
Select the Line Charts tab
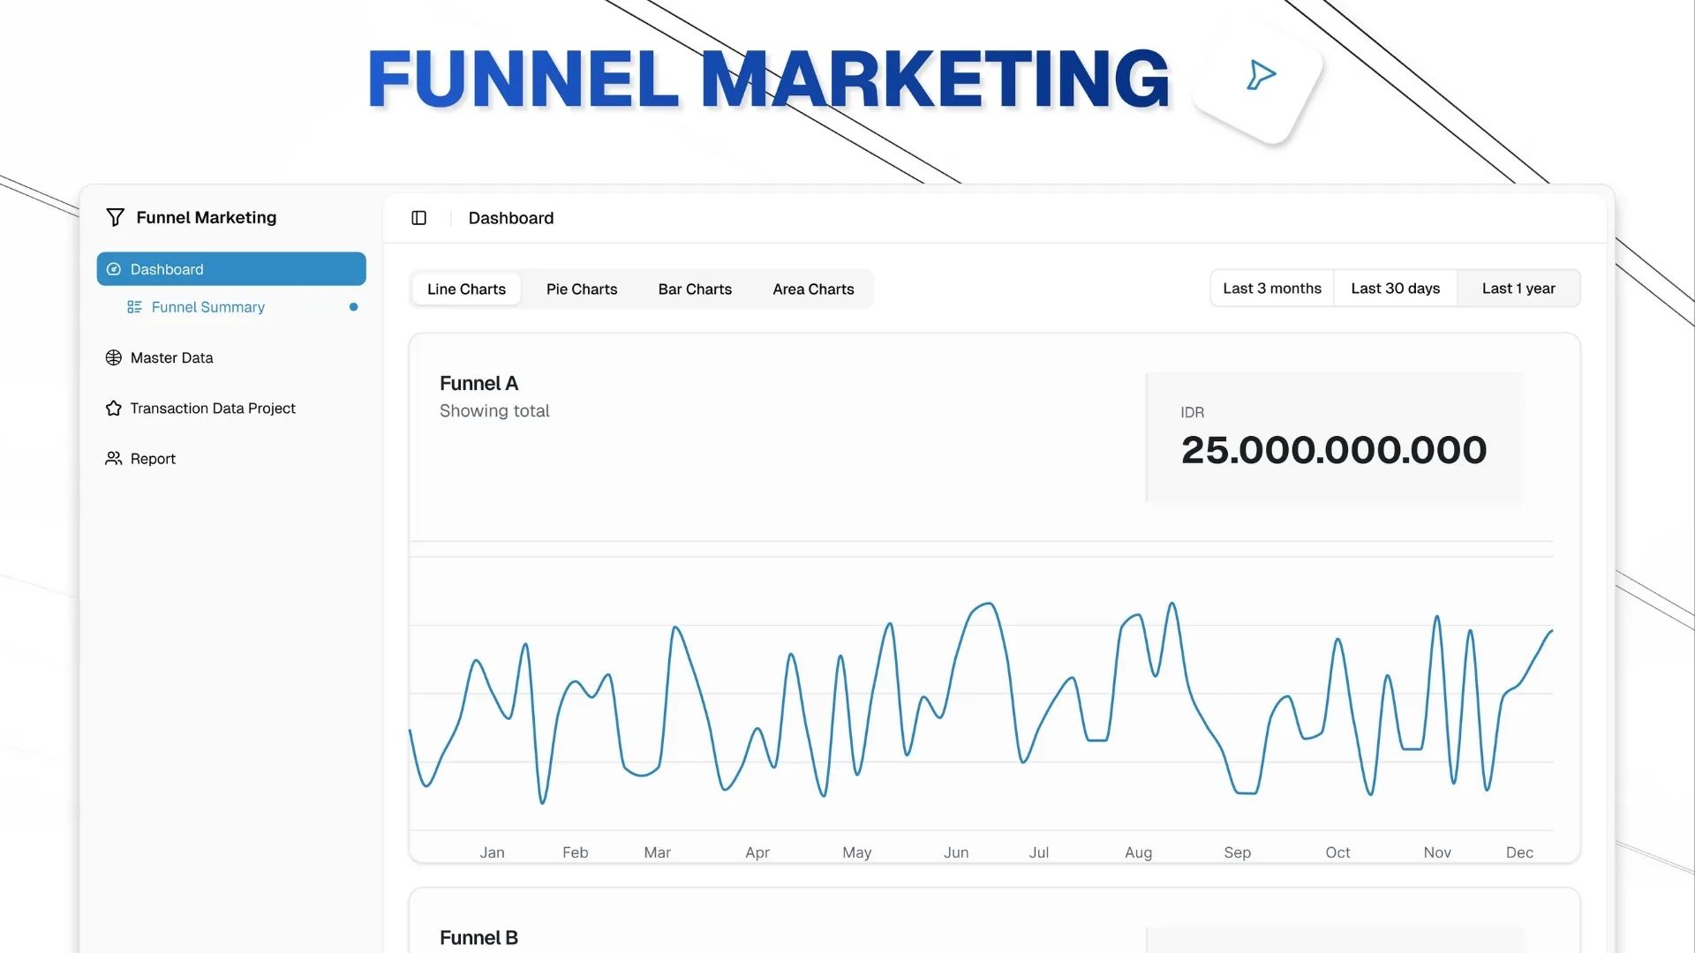[x=466, y=289]
